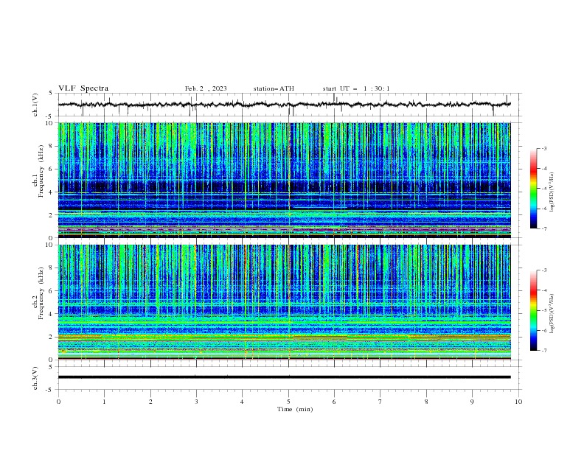Click the 4 tick label on Time axis
The width and height of the screenshot is (584, 451).
point(243,402)
